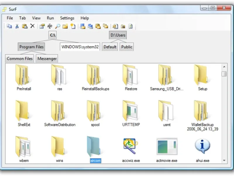Select the URTTEMP folder

pyautogui.click(x=131, y=114)
